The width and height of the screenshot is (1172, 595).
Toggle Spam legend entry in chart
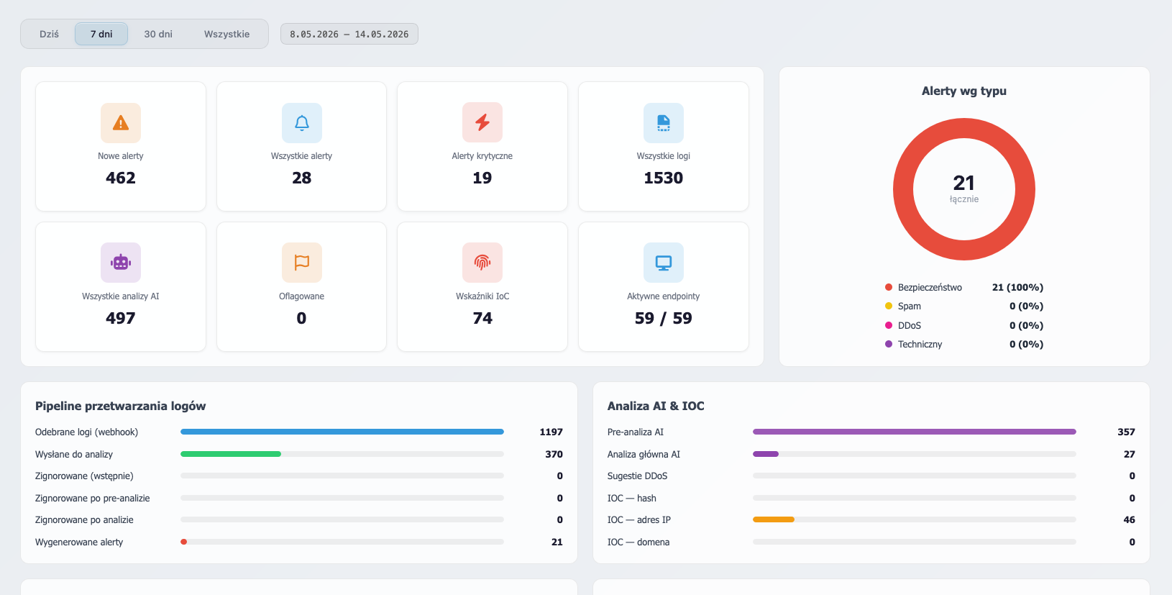click(964, 306)
